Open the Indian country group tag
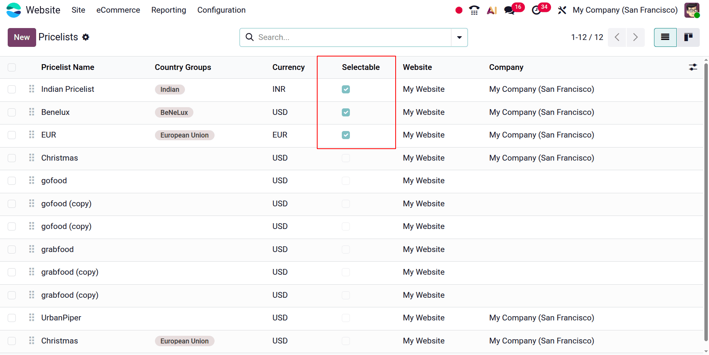The height and width of the screenshot is (355, 709). (x=170, y=90)
